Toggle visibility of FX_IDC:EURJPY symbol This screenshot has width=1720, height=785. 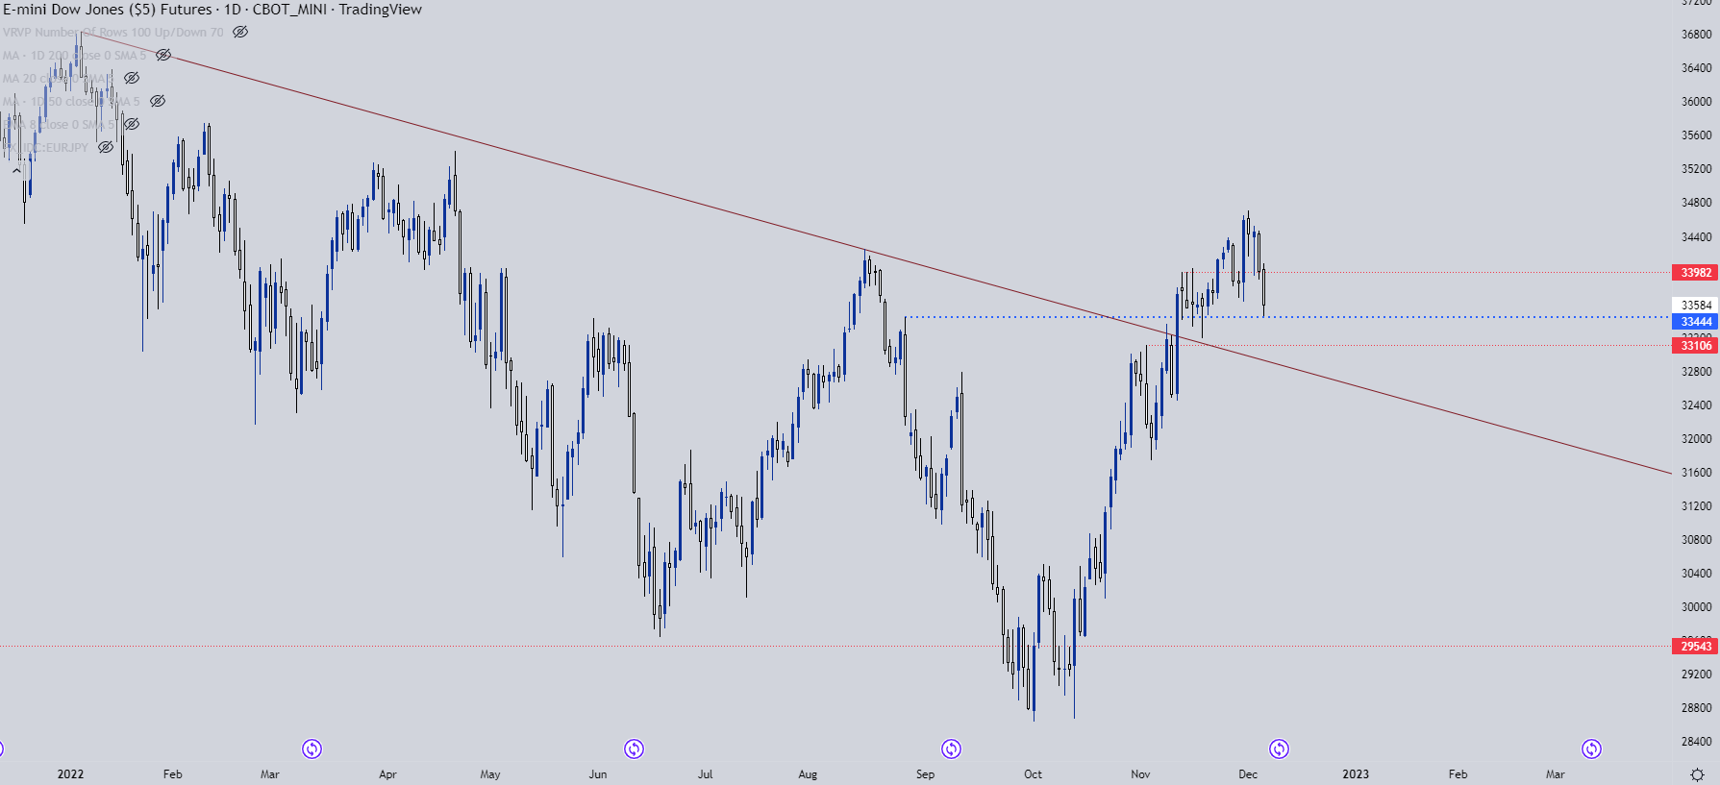[106, 147]
